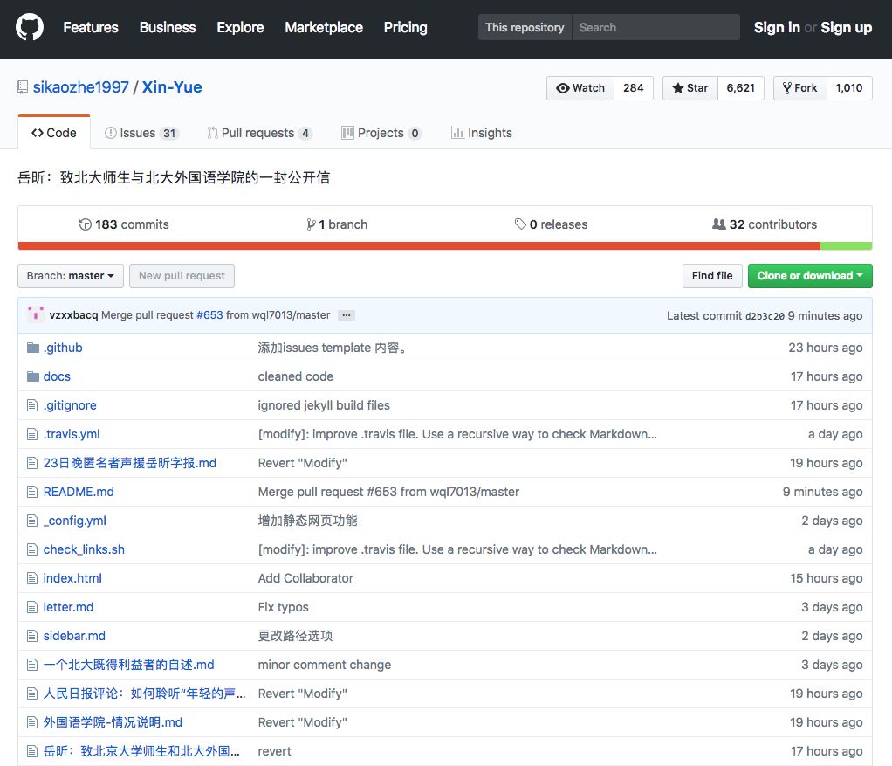Click the file icon next to letter.md
The height and width of the screenshot is (766, 892).
(x=32, y=607)
